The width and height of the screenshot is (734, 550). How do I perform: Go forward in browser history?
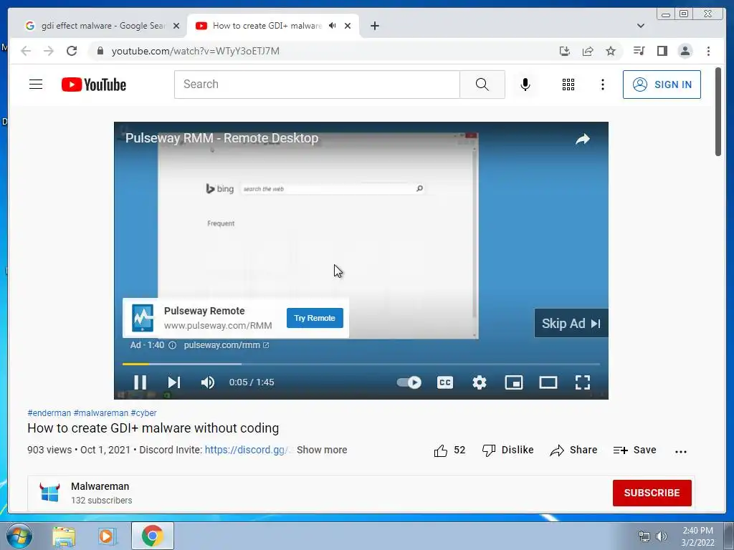pos(49,51)
